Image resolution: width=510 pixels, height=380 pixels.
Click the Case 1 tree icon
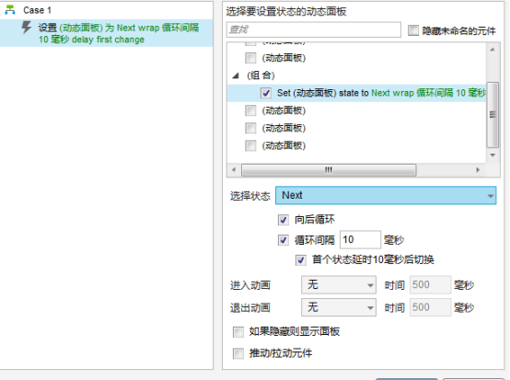tap(10, 10)
